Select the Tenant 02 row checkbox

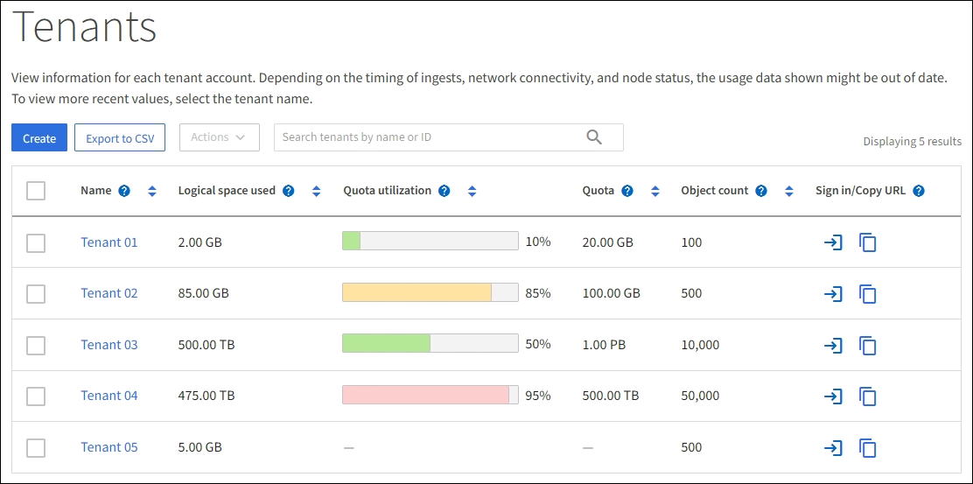(x=36, y=294)
